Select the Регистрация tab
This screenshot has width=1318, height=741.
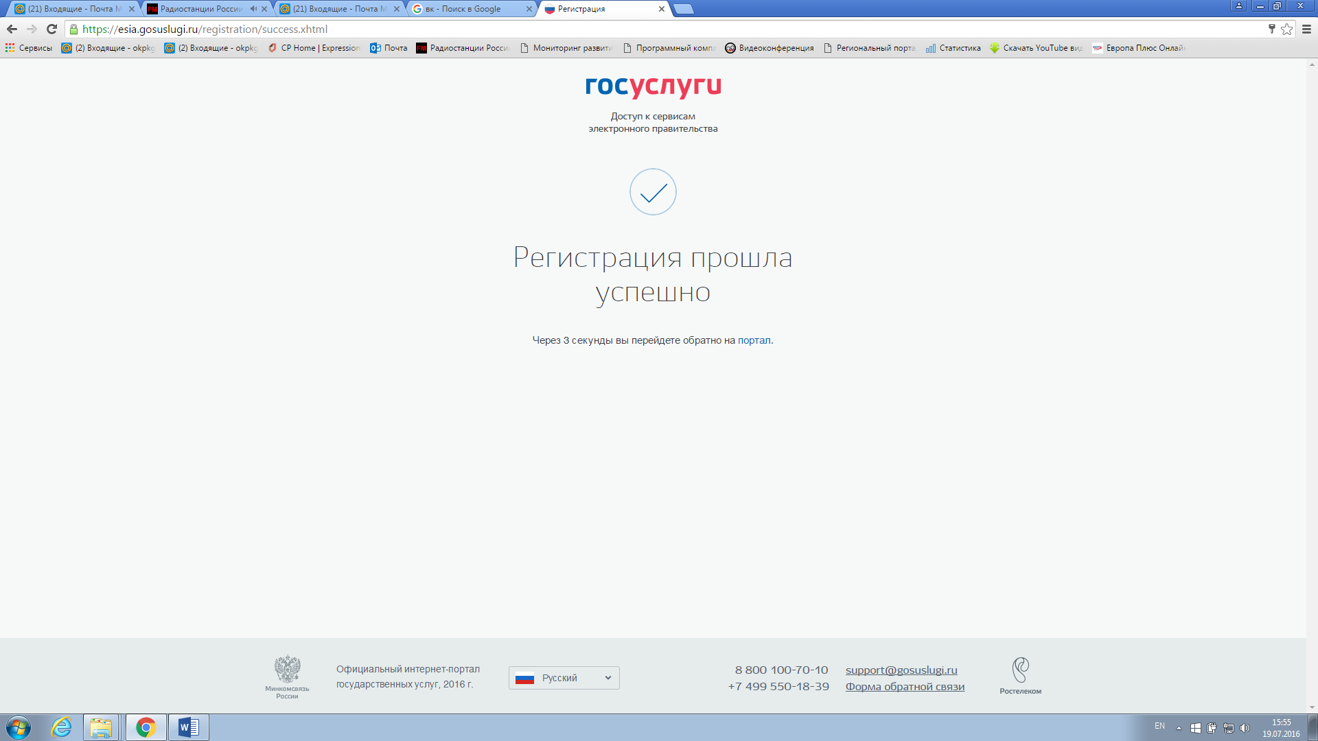point(604,9)
